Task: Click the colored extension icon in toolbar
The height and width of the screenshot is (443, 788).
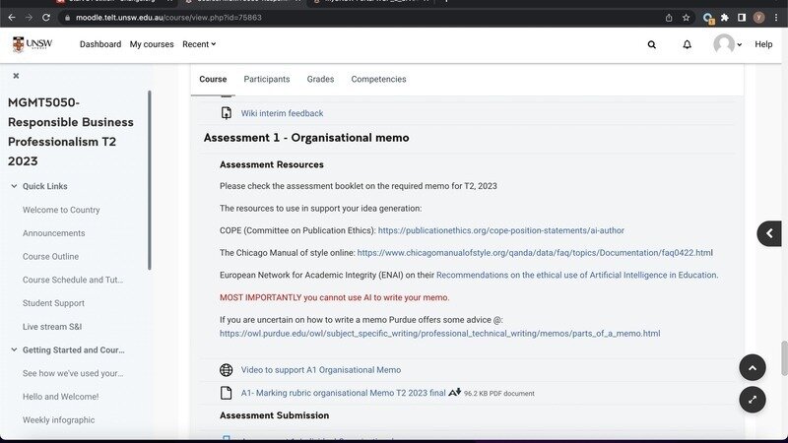Action: click(708, 18)
